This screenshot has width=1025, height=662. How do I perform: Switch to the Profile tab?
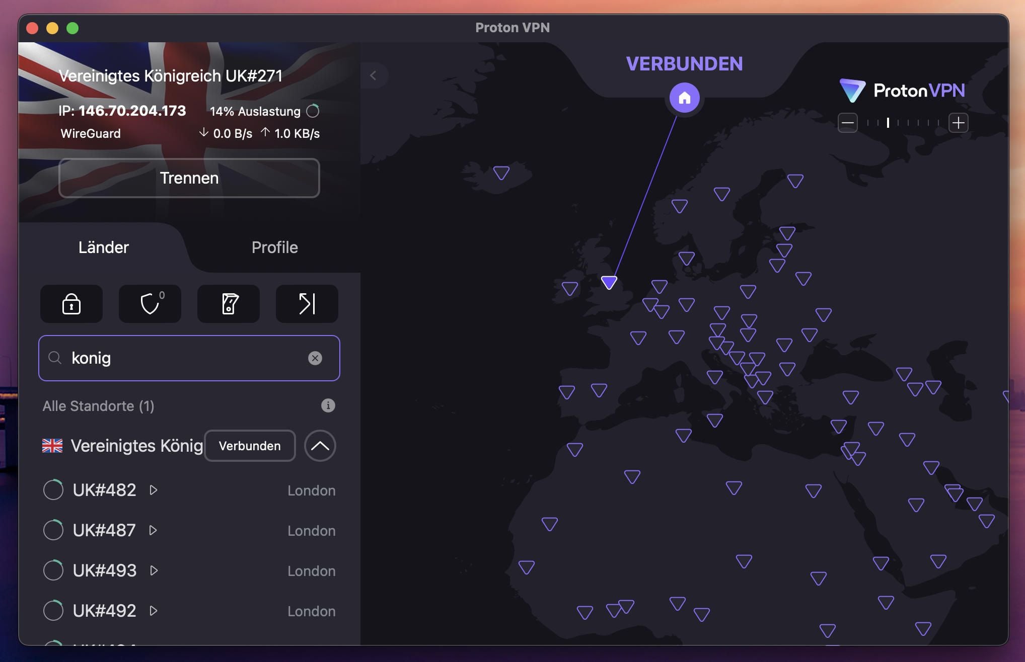pos(275,247)
